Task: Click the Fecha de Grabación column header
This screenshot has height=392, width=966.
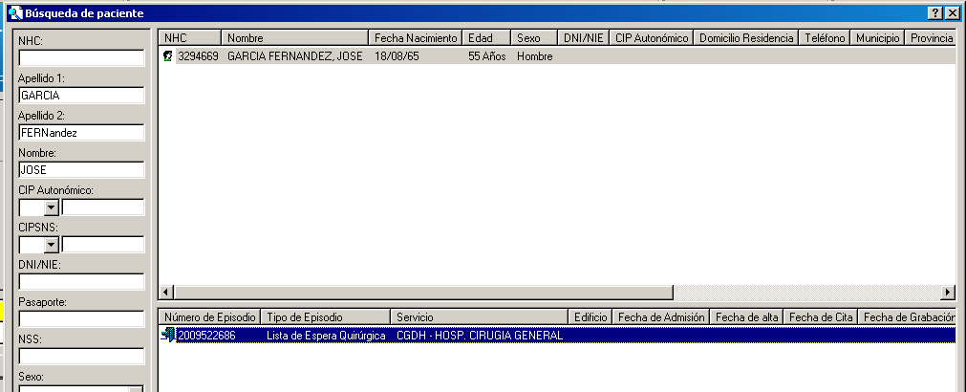Action: pos(907,316)
